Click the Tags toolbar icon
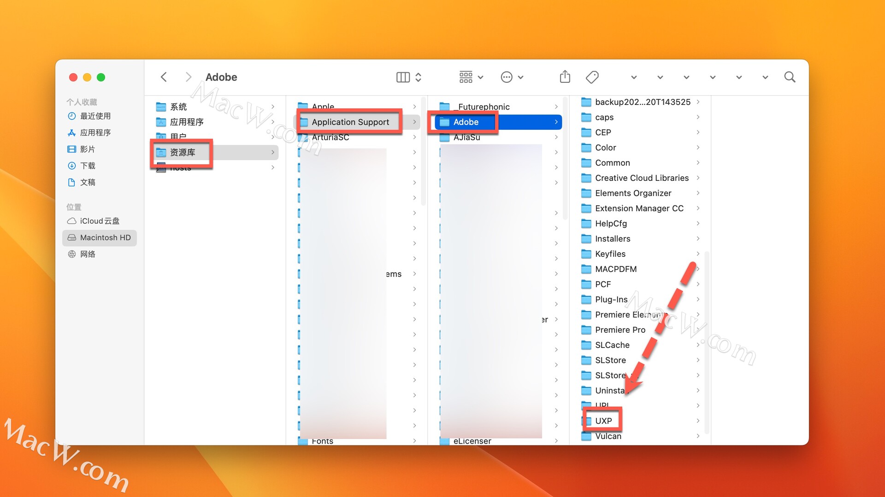Screen dimensions: 885x497 [592, 77]
